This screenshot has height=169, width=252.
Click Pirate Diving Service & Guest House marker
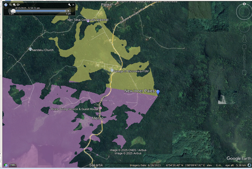click(100, 109)
